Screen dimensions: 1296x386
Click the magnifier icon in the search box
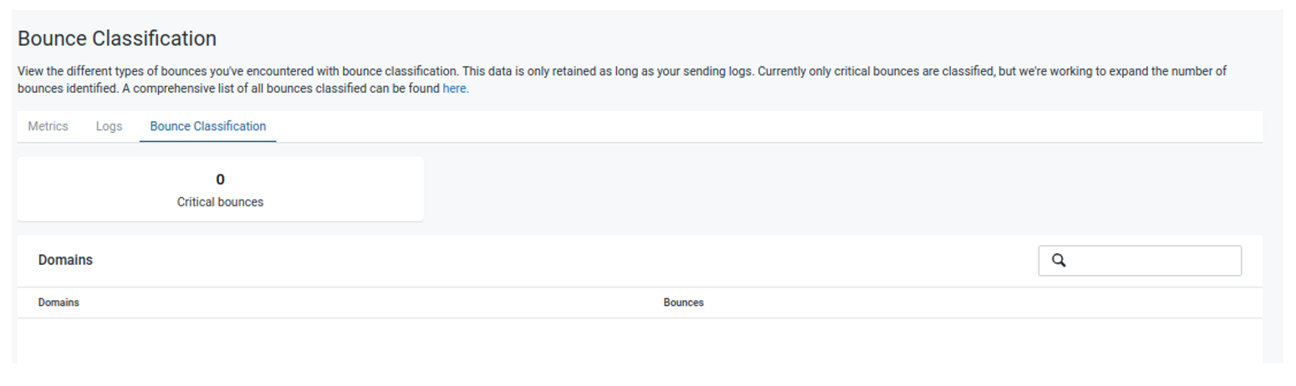click(1059, 261)
